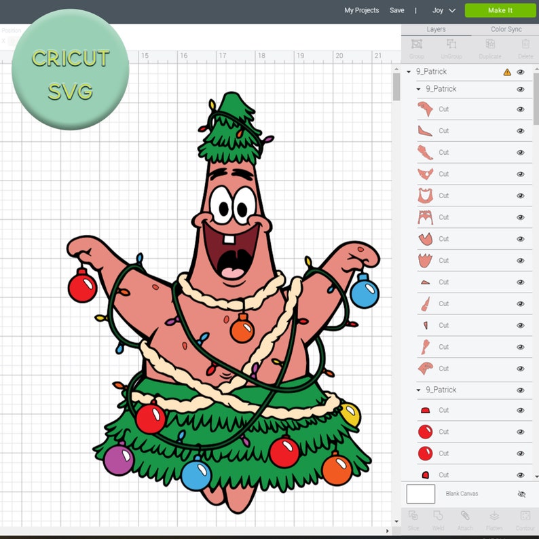Switch to the Layers tab

pos(436,30)
